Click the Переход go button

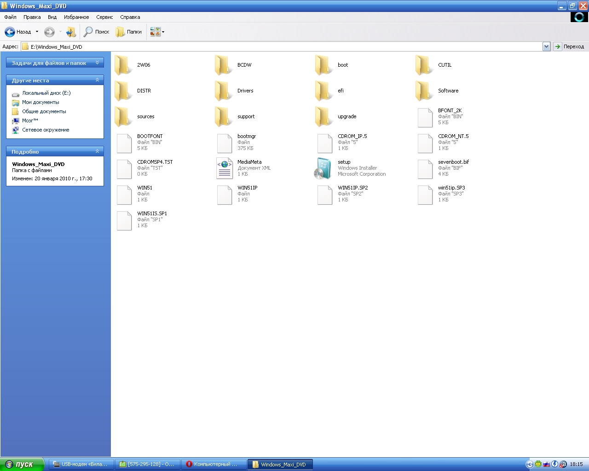[569, 46]
